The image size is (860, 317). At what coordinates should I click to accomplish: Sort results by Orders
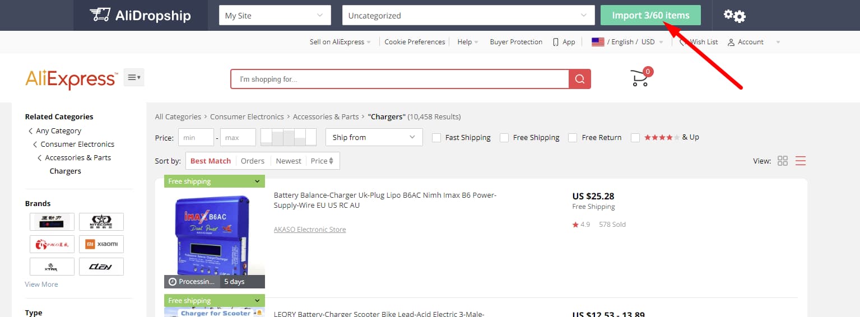point(253,161)
